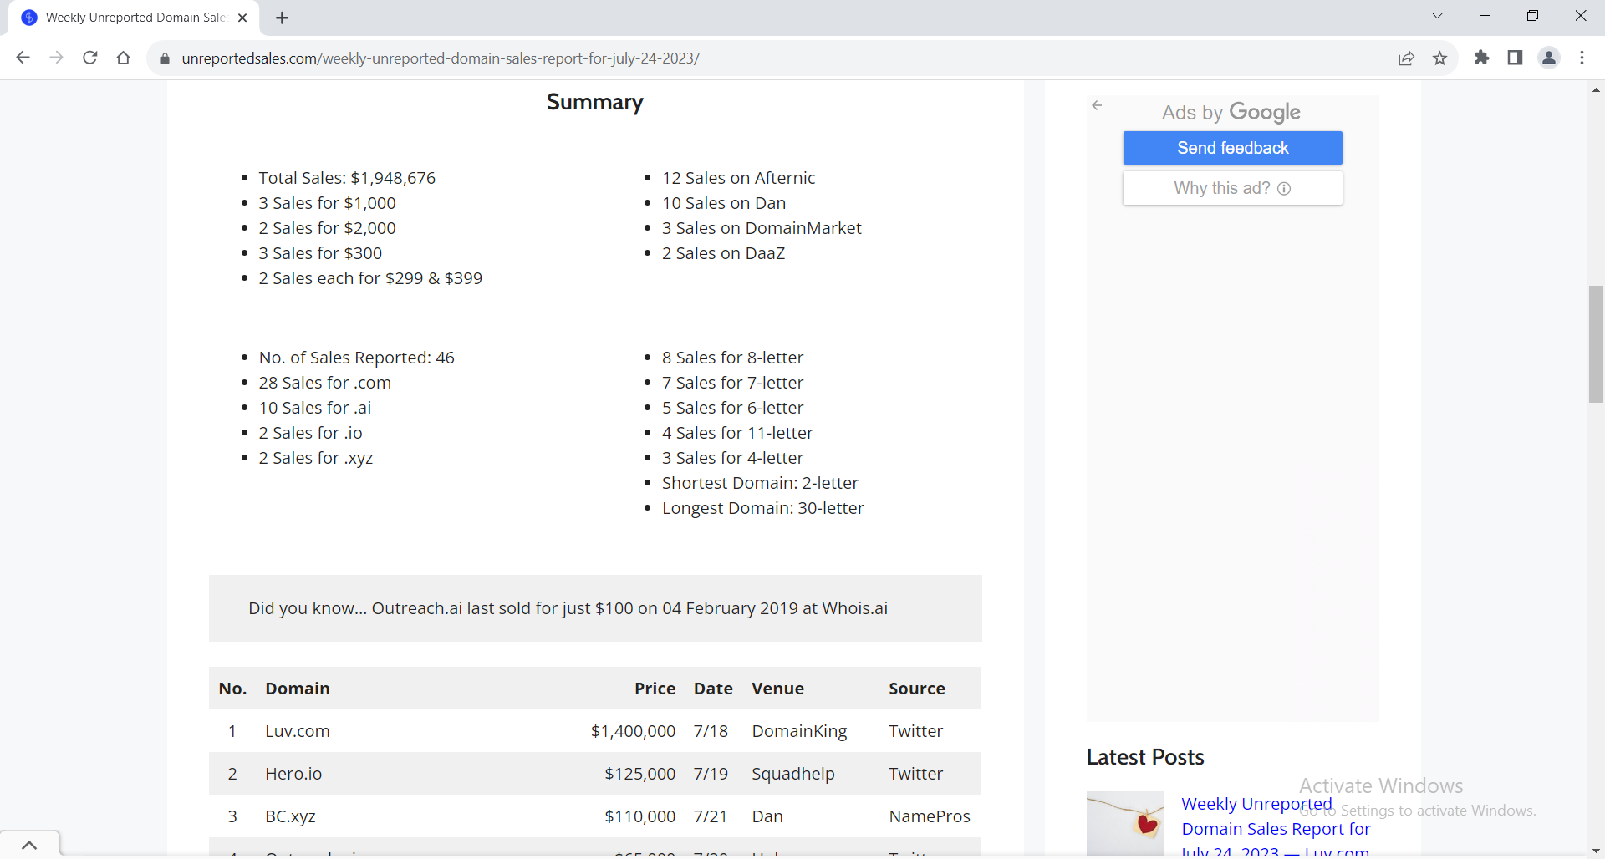The image size is (1605, 859).
Task: Switch to Weekly Unreported Domain Sales tab
Action: pyautogui.click(x=134, y=18)
